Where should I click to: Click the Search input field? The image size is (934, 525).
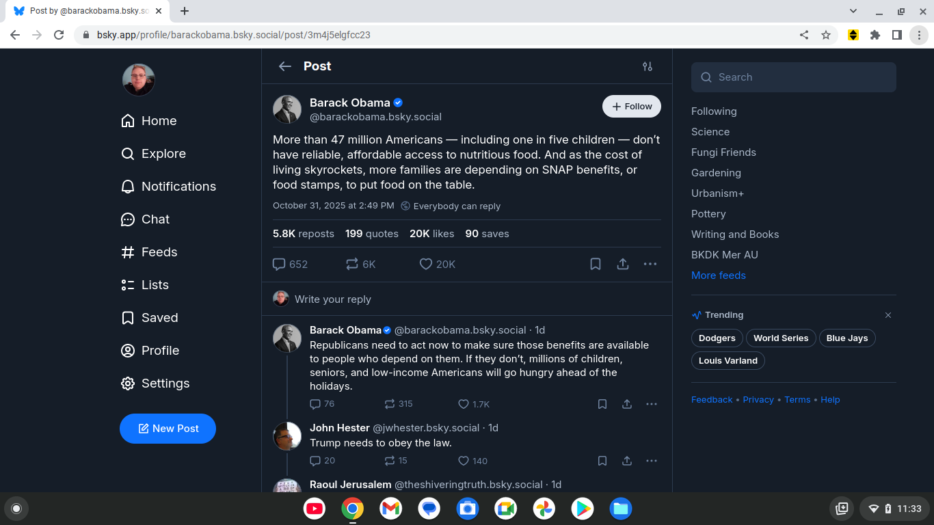pos(794,77)
